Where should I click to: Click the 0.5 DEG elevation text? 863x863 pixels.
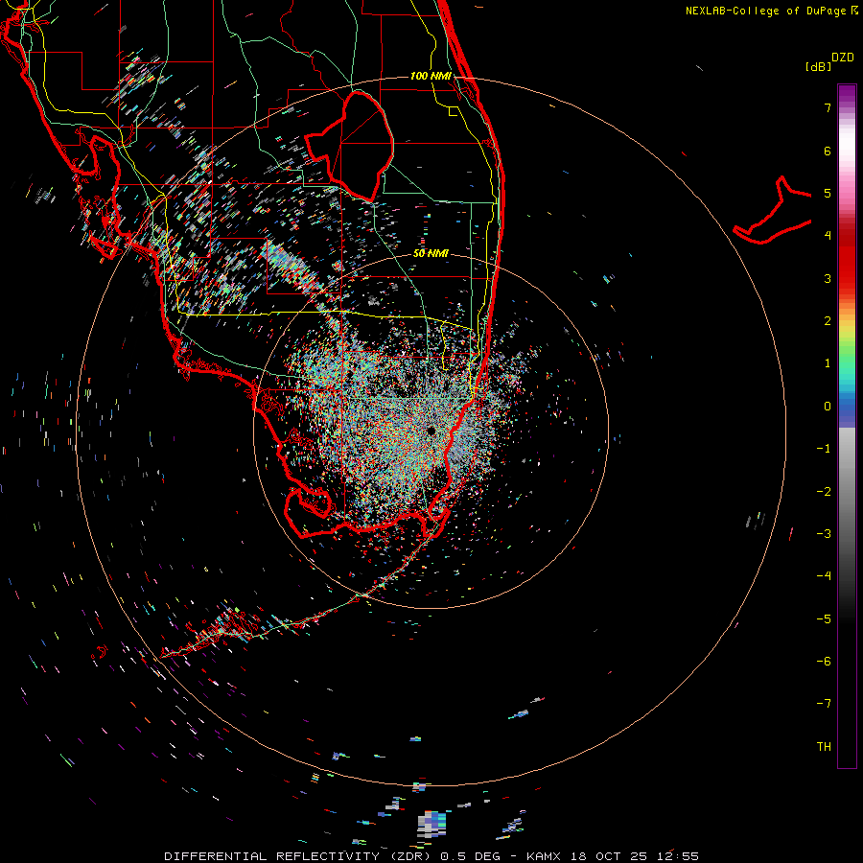tap(470, 856)
